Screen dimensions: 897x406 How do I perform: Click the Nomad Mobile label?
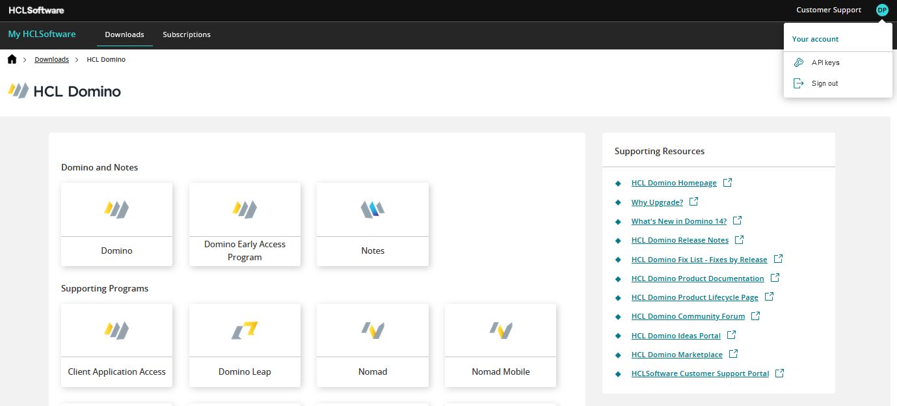501,372
